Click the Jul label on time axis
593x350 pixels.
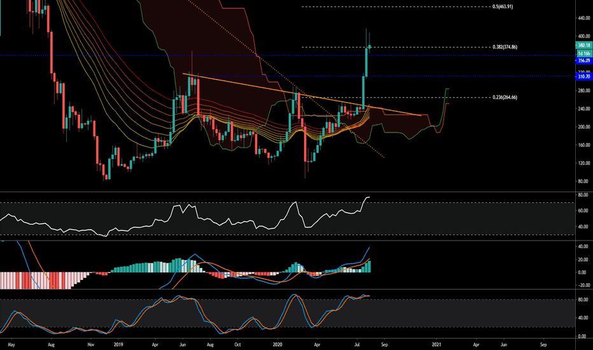tap(357, 345)
